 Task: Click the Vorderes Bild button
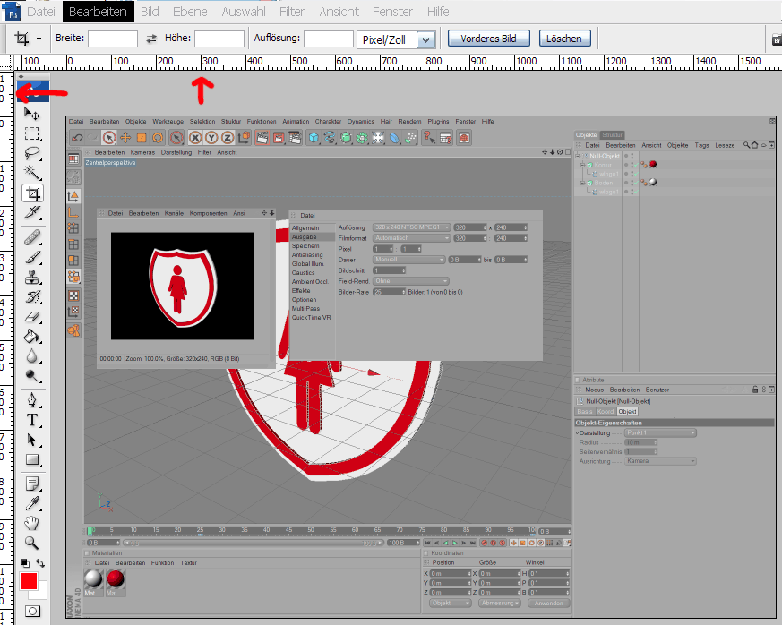pyautogui.click(x=488, y=39)
